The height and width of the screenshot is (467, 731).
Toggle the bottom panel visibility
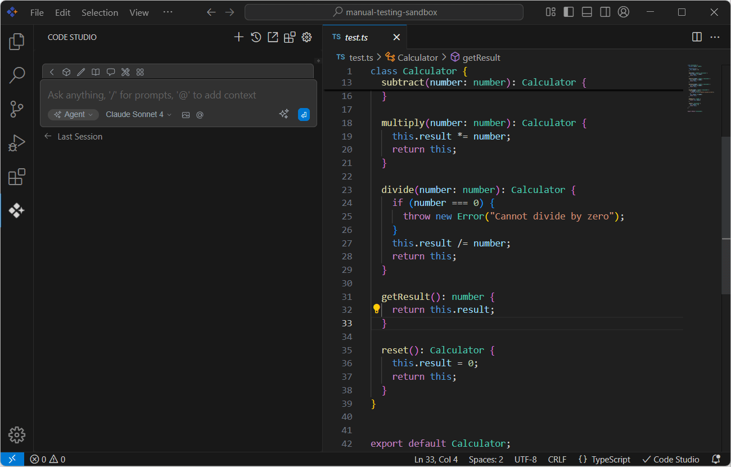586,12
